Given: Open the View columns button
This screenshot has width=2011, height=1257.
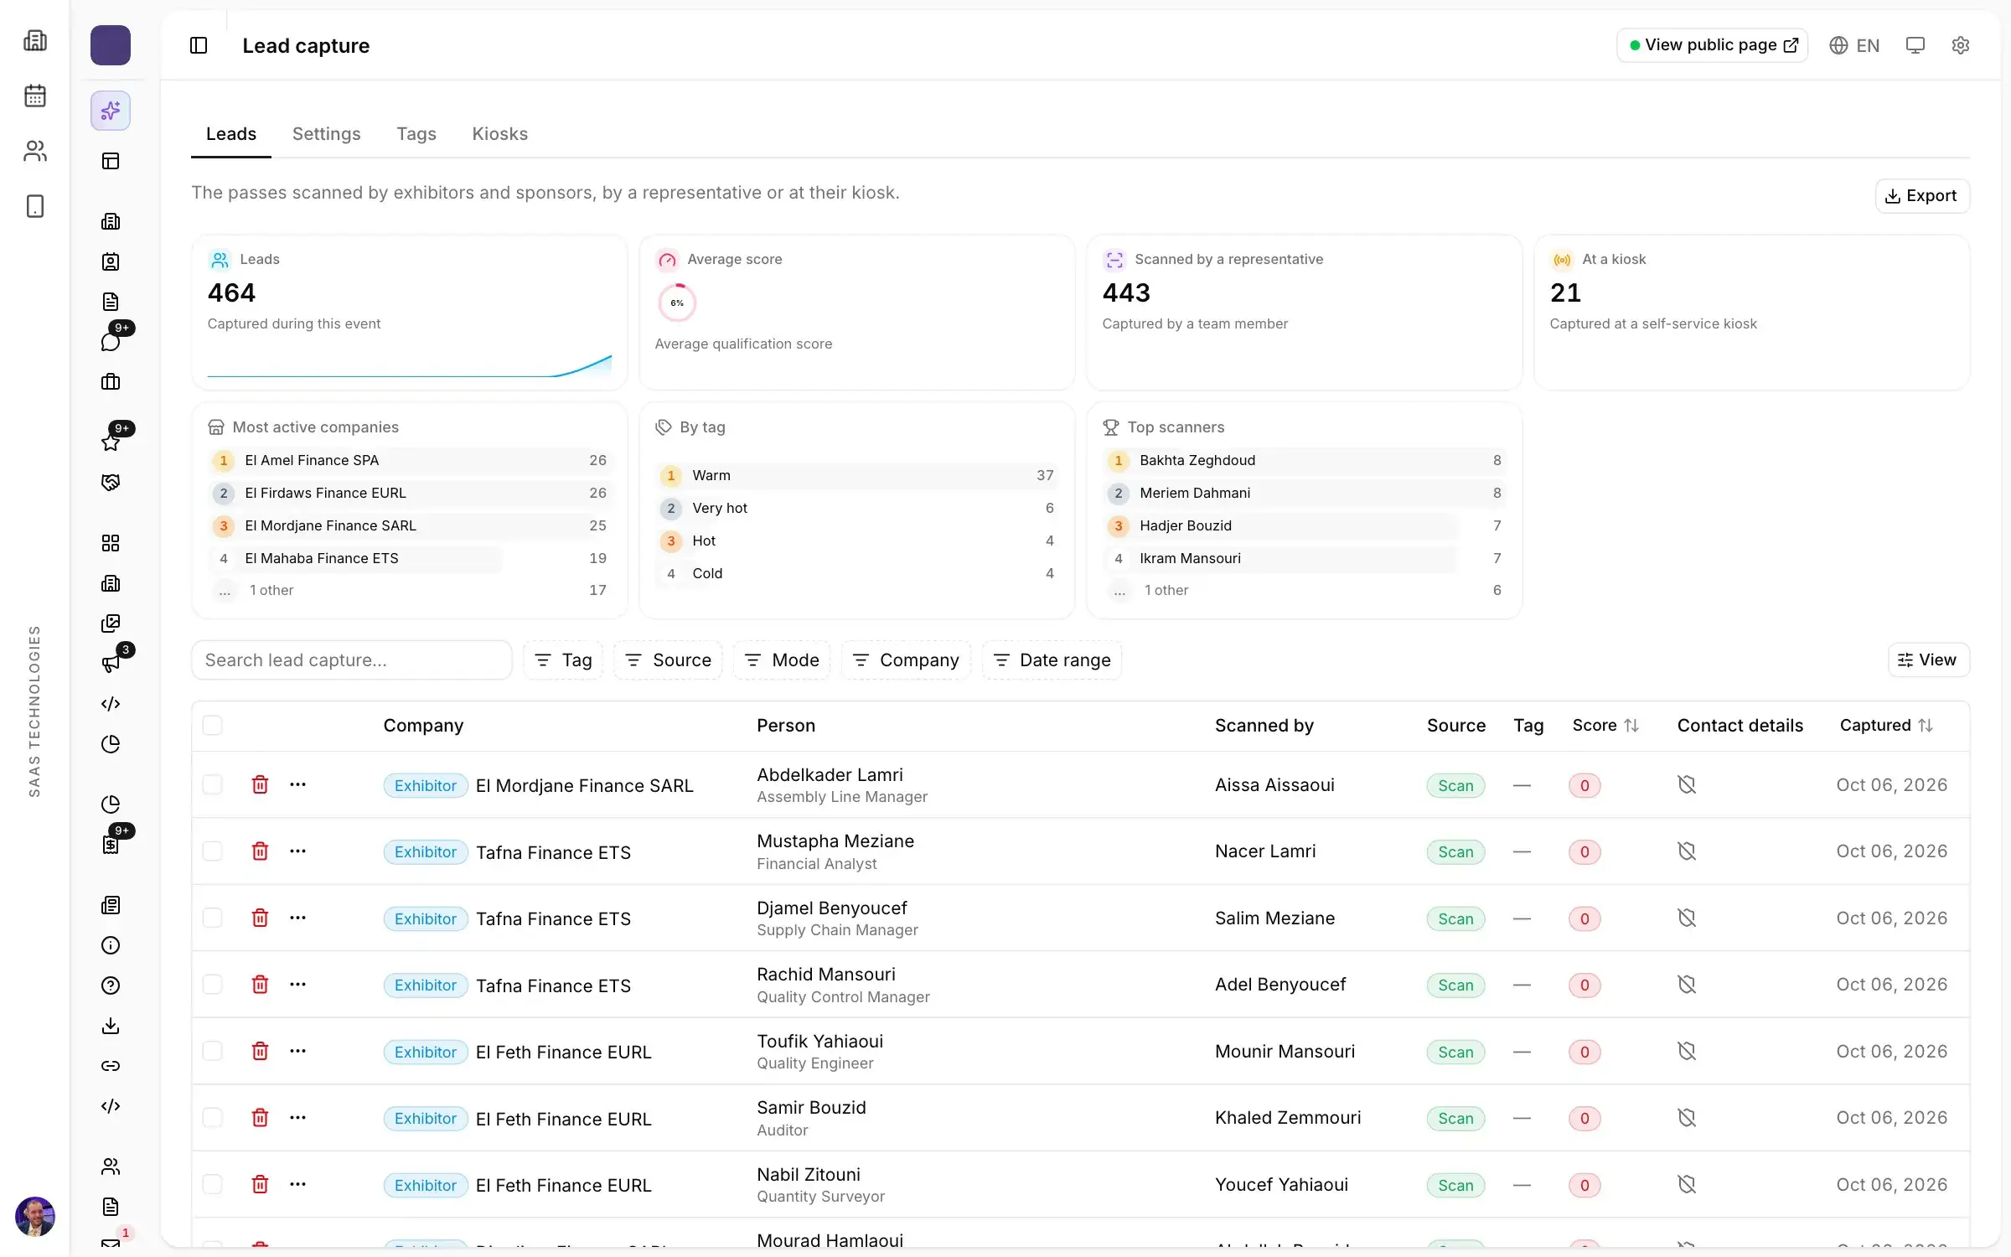Looking at the screenshot, I should click(x=1928, y=660).
